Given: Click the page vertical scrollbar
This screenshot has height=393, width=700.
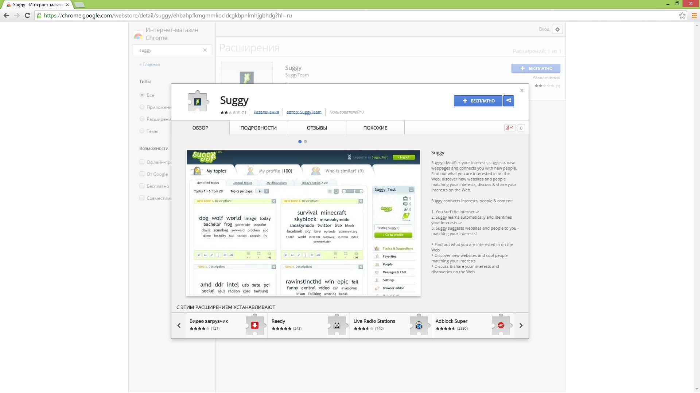Looking at the screenshot, I should click(697, 207).
